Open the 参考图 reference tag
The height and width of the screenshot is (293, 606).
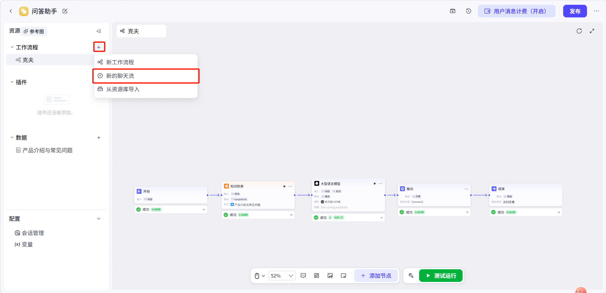point(34,31)
